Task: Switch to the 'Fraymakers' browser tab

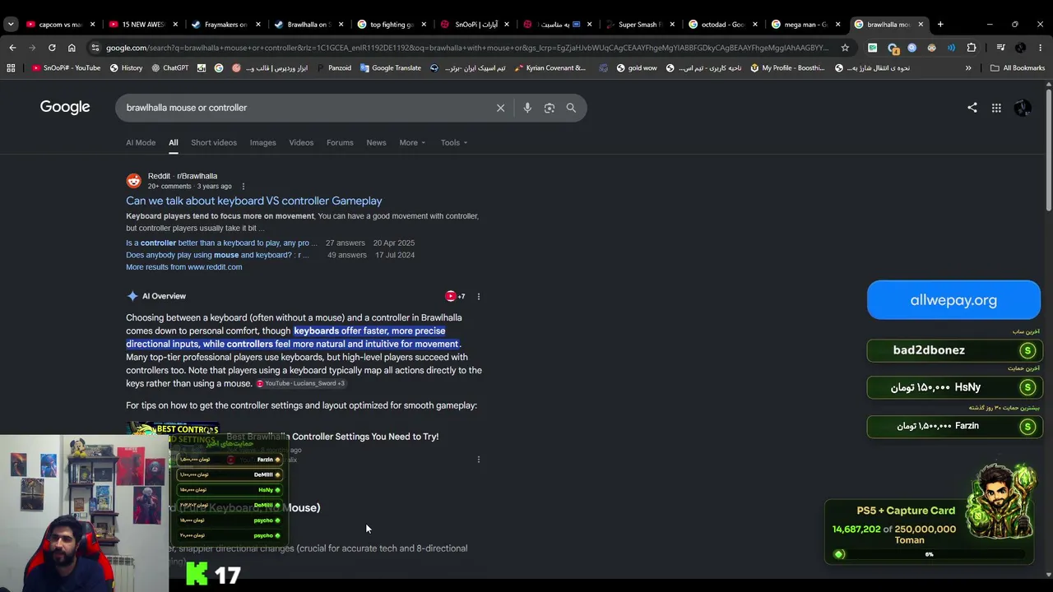Action: click(225, 25)
